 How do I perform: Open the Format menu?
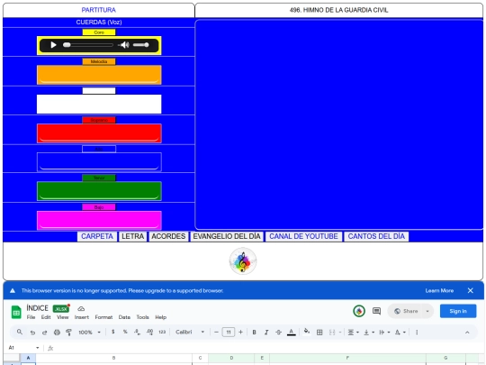click(103, 317)
